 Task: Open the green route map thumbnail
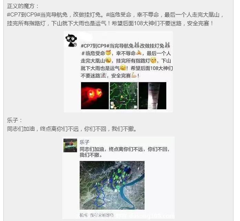pos(124,96)
